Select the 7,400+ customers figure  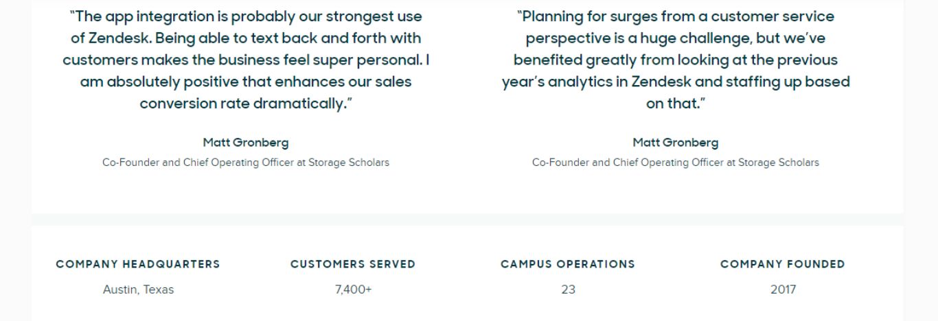(353, 289)
